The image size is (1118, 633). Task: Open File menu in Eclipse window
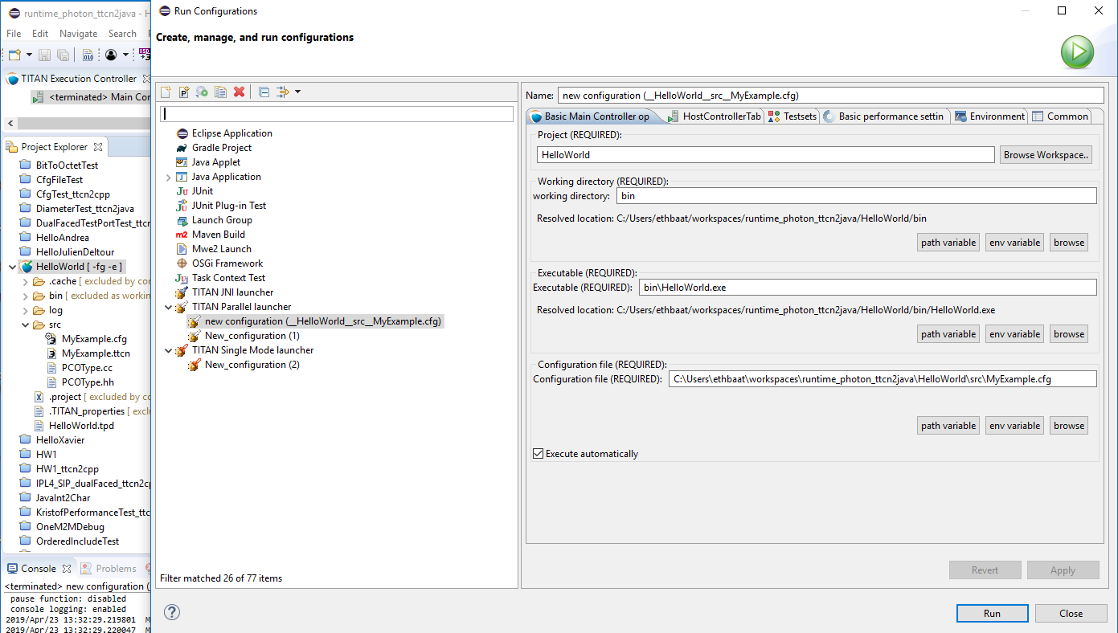click(x=14, y=34)
